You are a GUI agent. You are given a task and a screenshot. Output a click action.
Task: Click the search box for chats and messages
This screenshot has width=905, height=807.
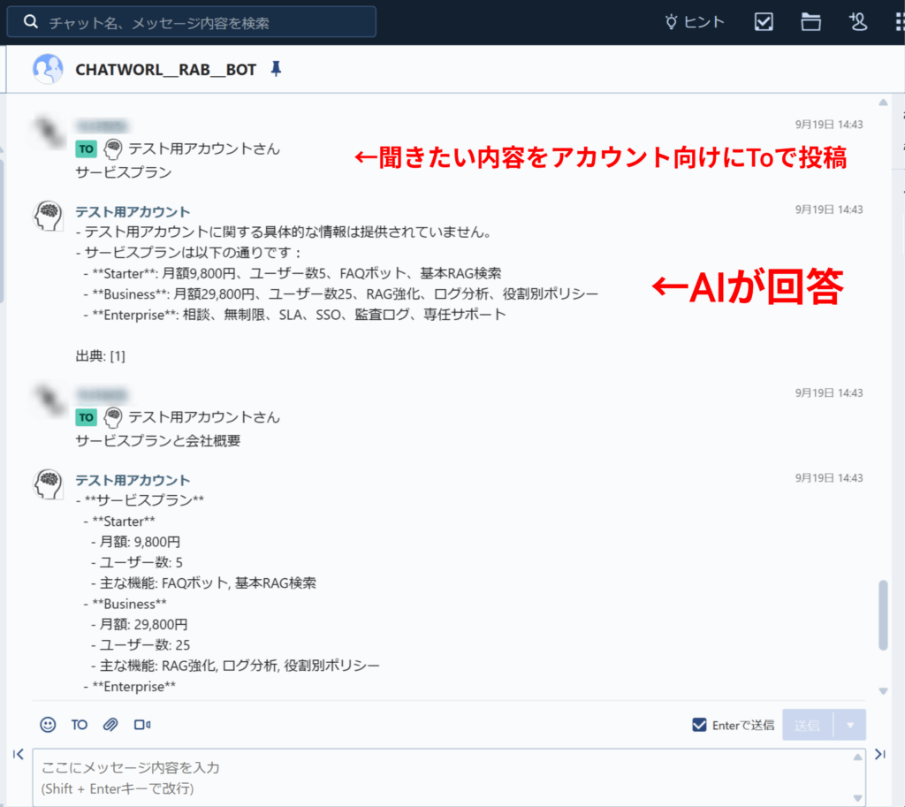192,22
